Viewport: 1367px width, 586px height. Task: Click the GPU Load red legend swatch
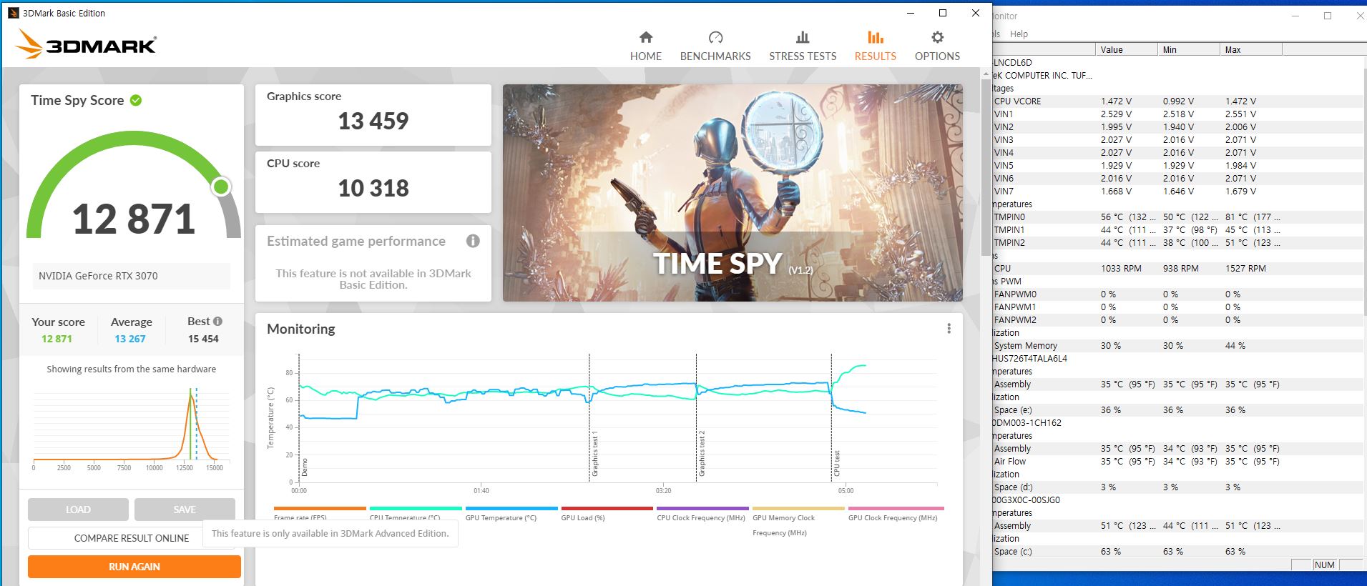pos(607,509)
